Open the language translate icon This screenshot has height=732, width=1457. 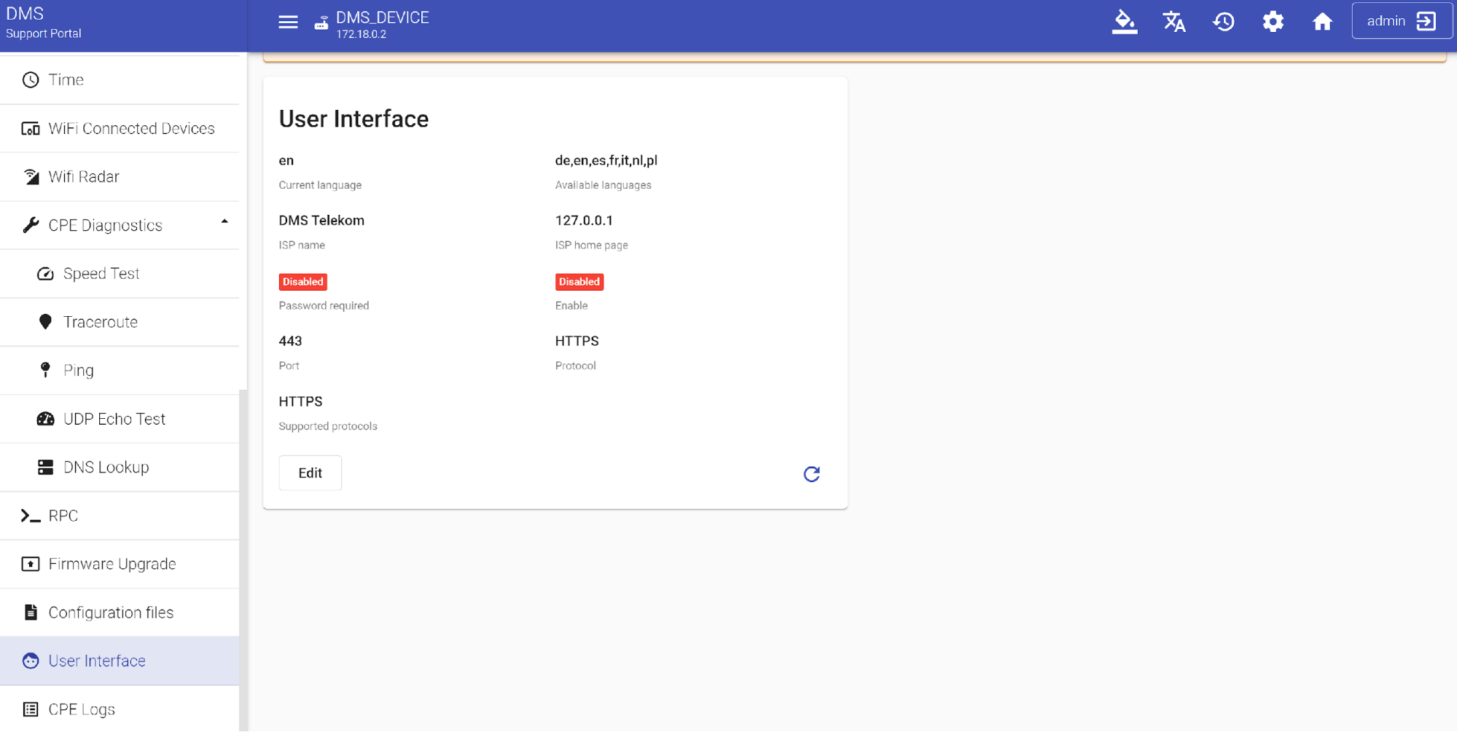click(x=1173, y=22)
